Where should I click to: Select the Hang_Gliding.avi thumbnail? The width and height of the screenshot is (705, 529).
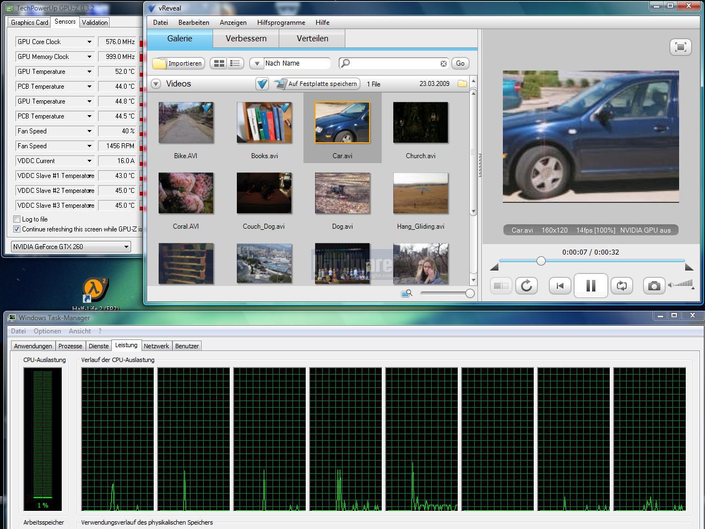[x=421, y=193]
